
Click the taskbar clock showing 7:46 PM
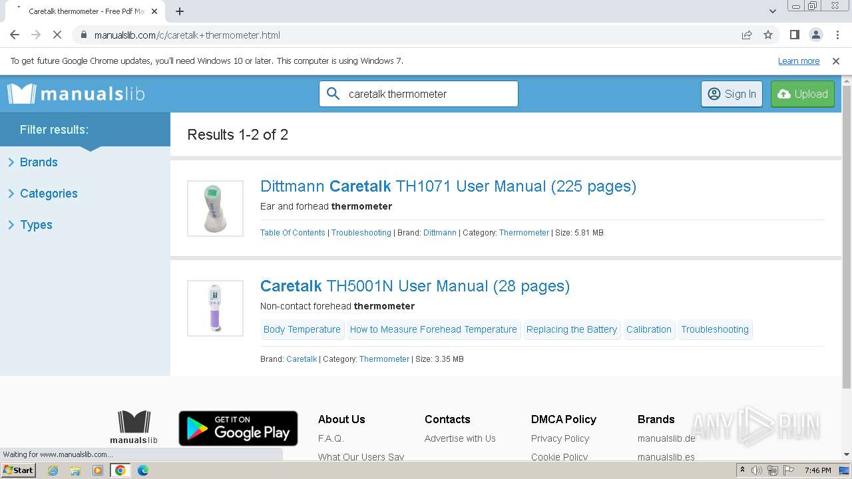(817, 470)
